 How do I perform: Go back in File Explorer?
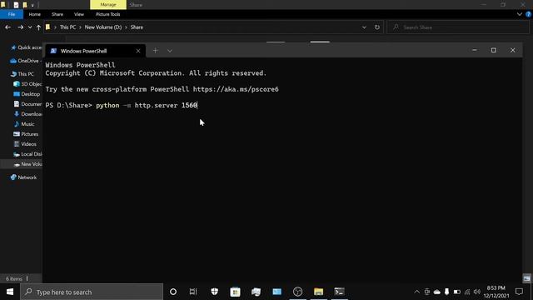7,27
